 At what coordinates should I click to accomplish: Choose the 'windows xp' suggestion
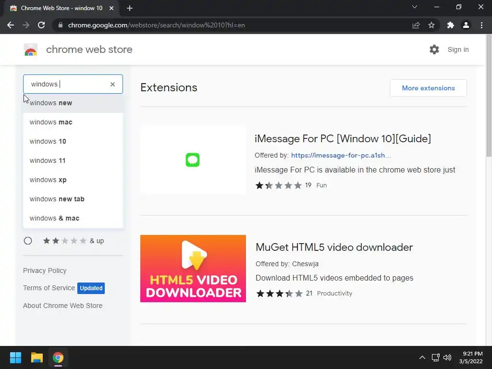coord(73,180)
